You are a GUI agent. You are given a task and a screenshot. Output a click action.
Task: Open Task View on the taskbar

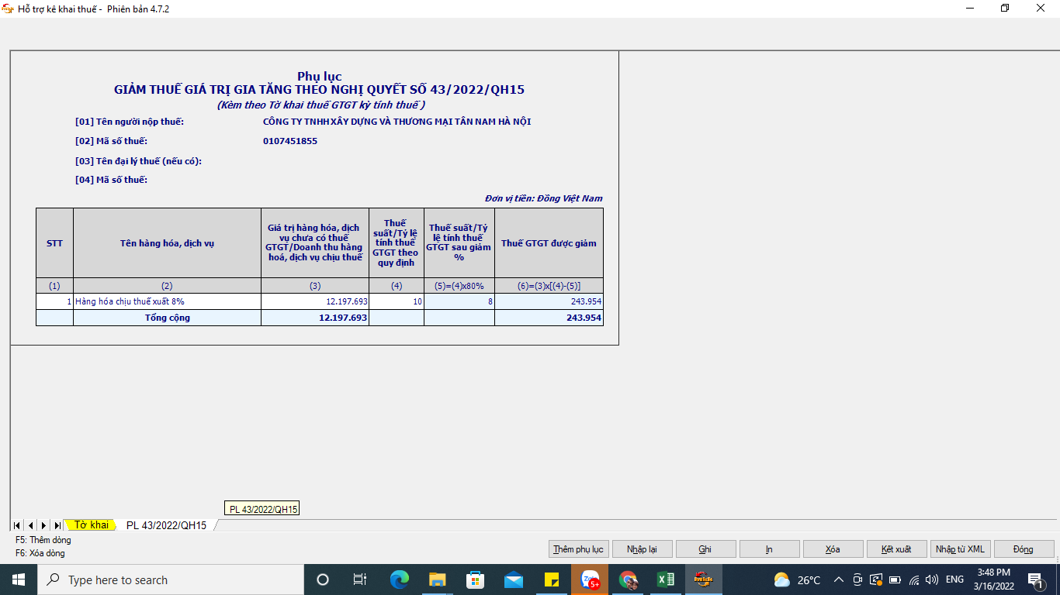360,580
